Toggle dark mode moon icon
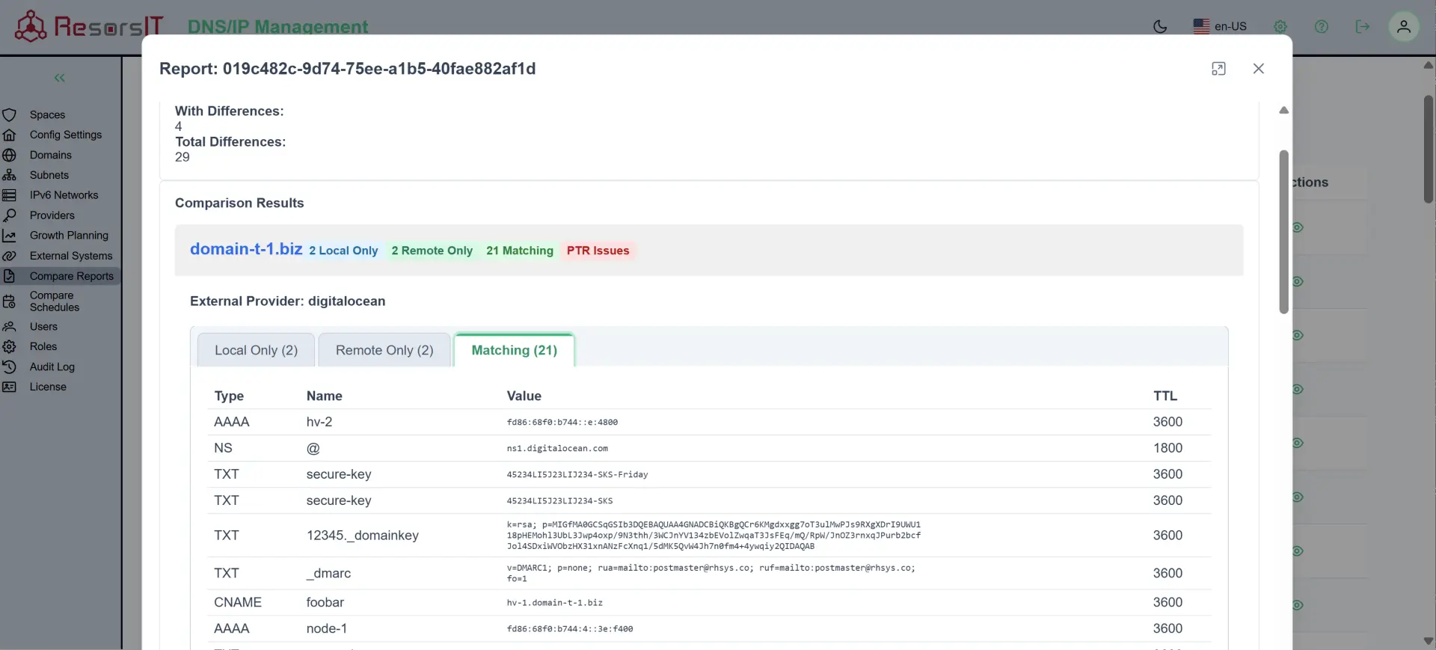The height and width of the screenshot is (650, 1436). tap(1160, 26)
